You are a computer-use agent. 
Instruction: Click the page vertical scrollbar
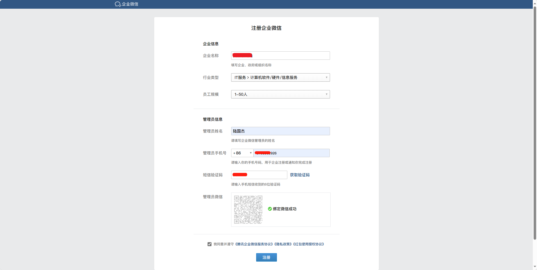pos(535,123)
